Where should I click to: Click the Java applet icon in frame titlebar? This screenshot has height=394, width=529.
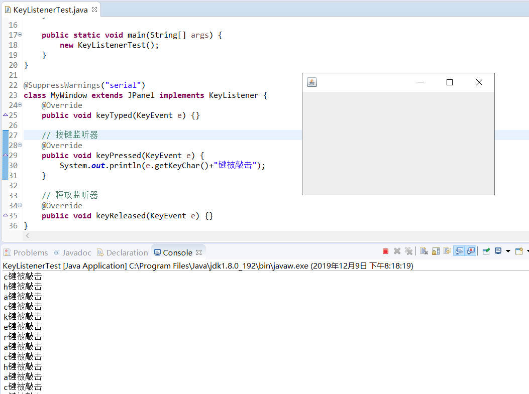point(311,82)
